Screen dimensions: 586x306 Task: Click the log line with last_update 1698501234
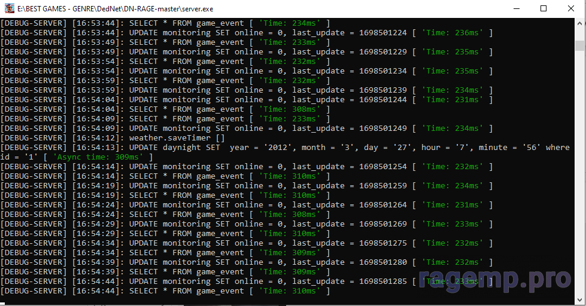[x=246, y=71]
